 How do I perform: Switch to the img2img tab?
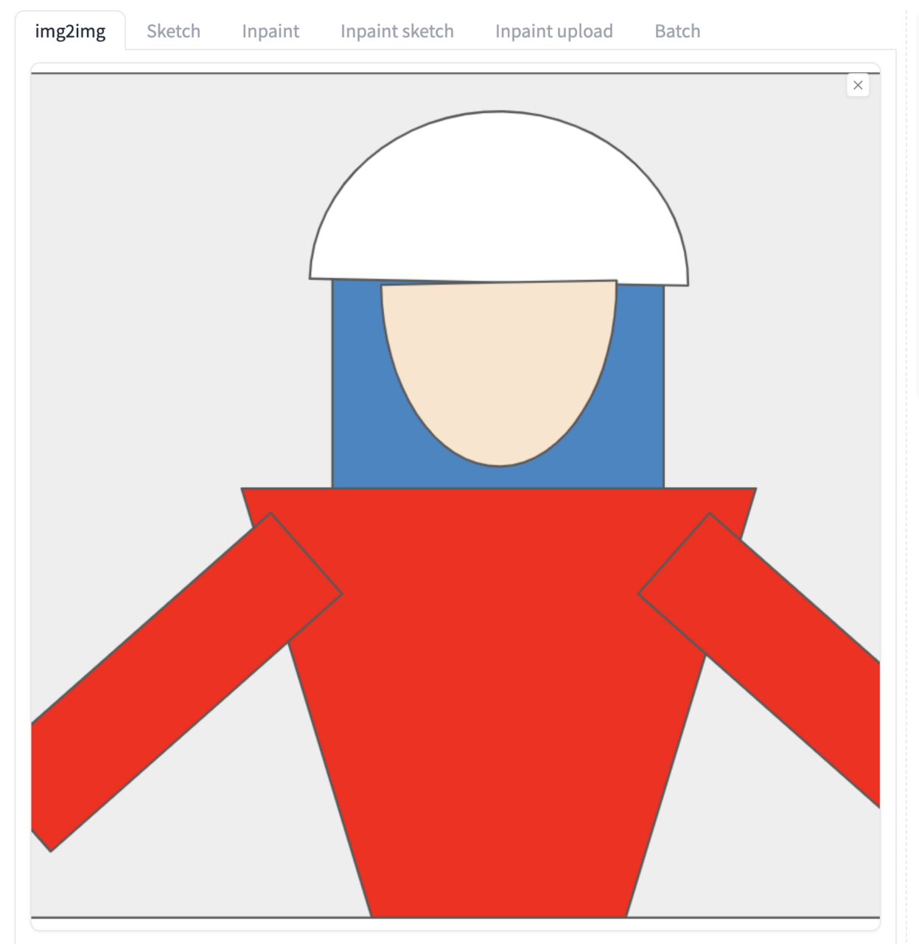[70, 31]
